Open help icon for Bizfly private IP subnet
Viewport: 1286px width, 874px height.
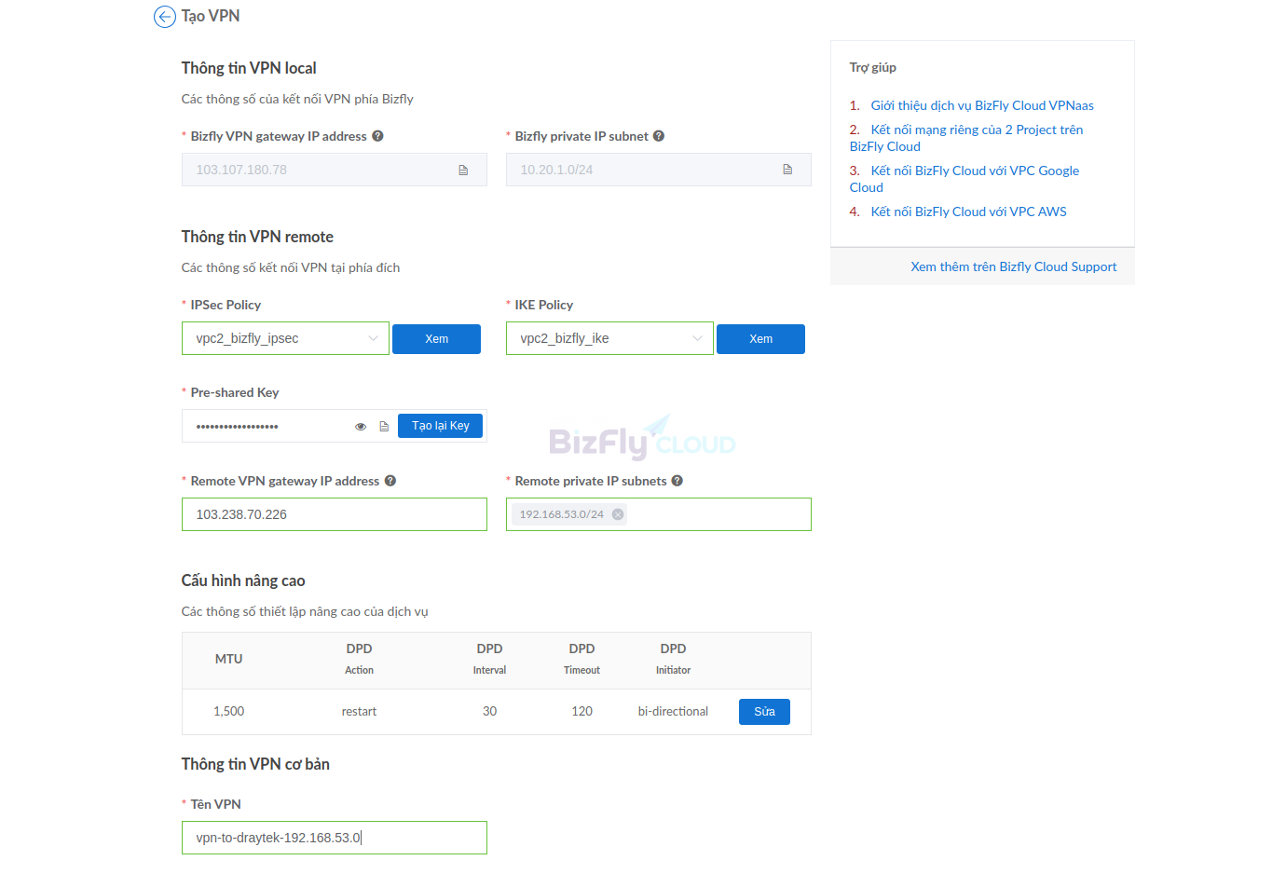tap(659, 136)
